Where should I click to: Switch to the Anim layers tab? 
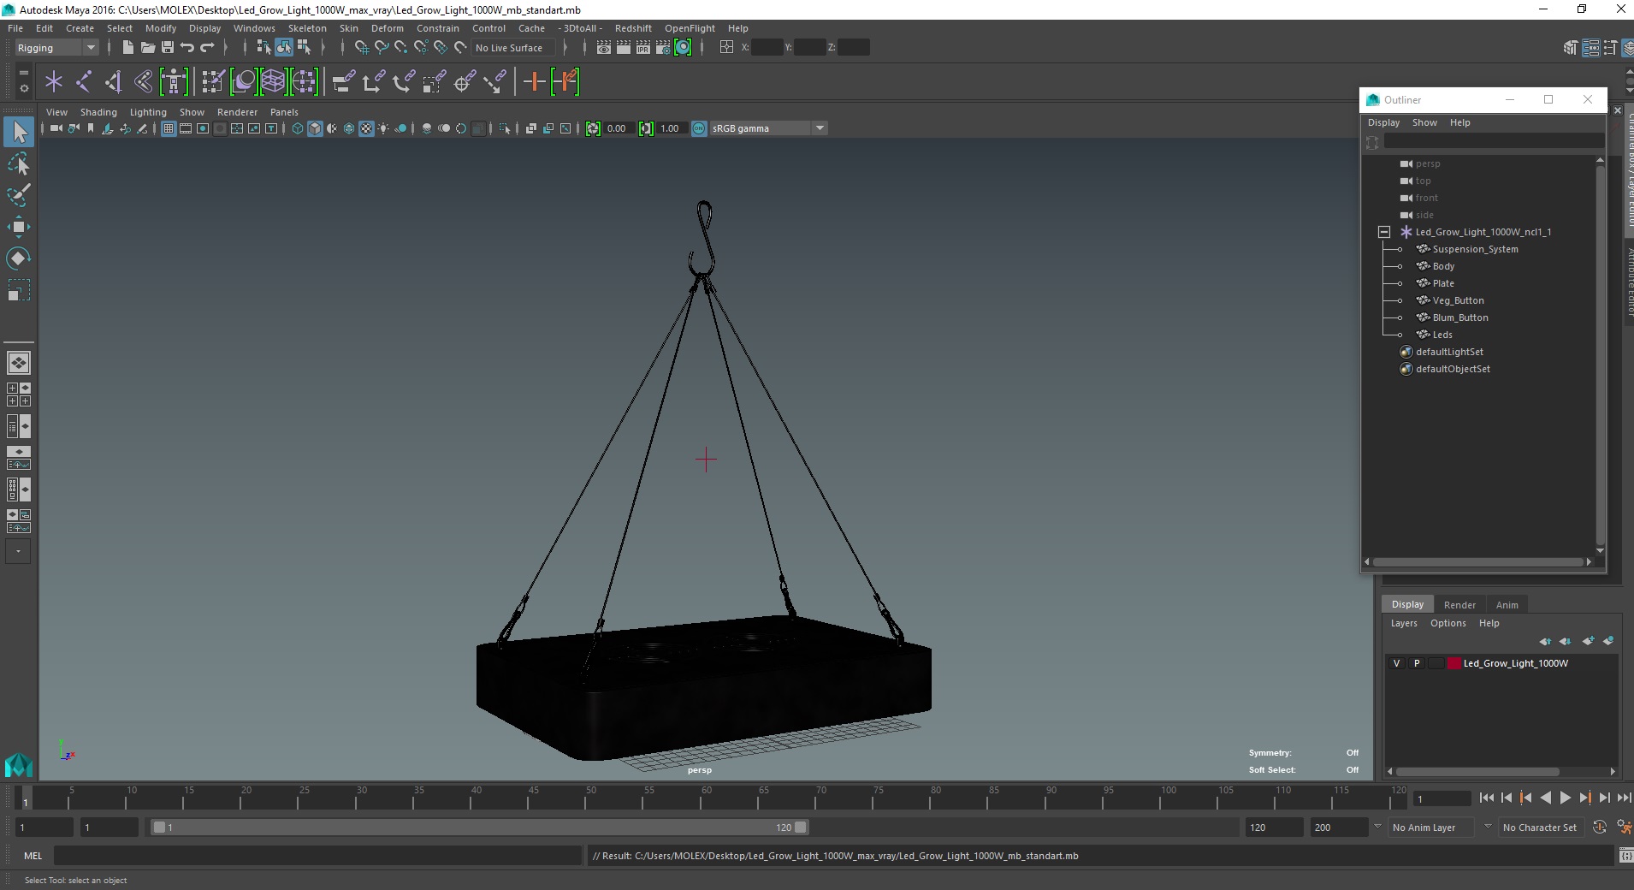click(1507, 605)
